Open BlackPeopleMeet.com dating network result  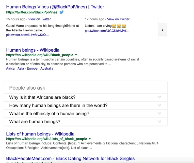coord(70,158)
